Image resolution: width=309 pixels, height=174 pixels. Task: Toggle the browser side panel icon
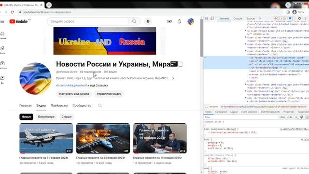point(288,12)
